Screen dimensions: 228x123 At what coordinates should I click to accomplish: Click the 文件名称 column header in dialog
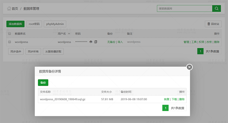click(x=45, y=92)
